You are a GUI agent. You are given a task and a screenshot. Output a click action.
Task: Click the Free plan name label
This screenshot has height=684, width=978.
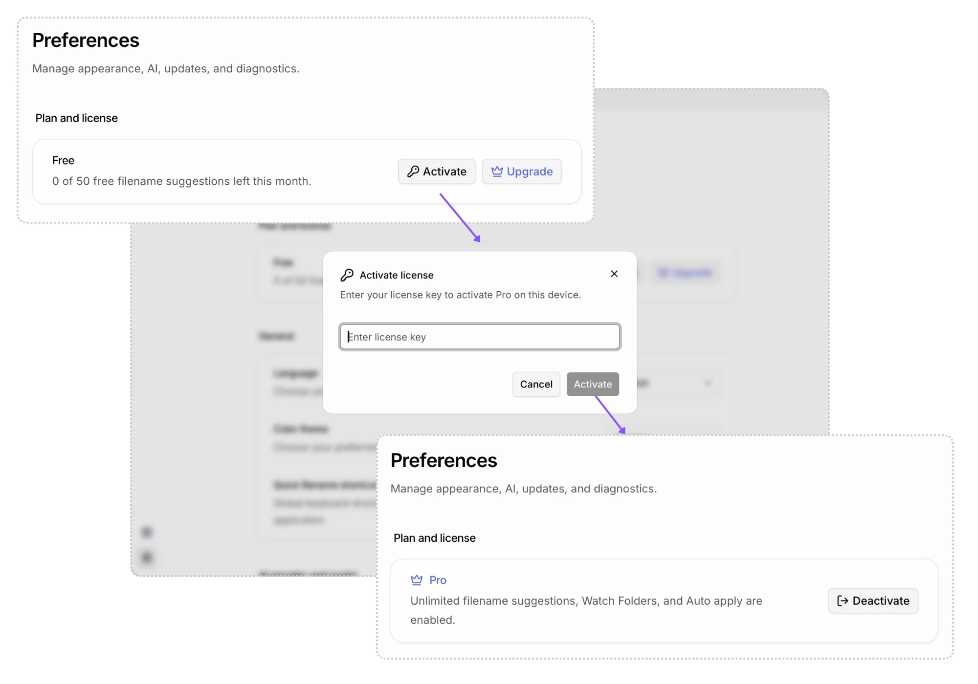point(63,160)
